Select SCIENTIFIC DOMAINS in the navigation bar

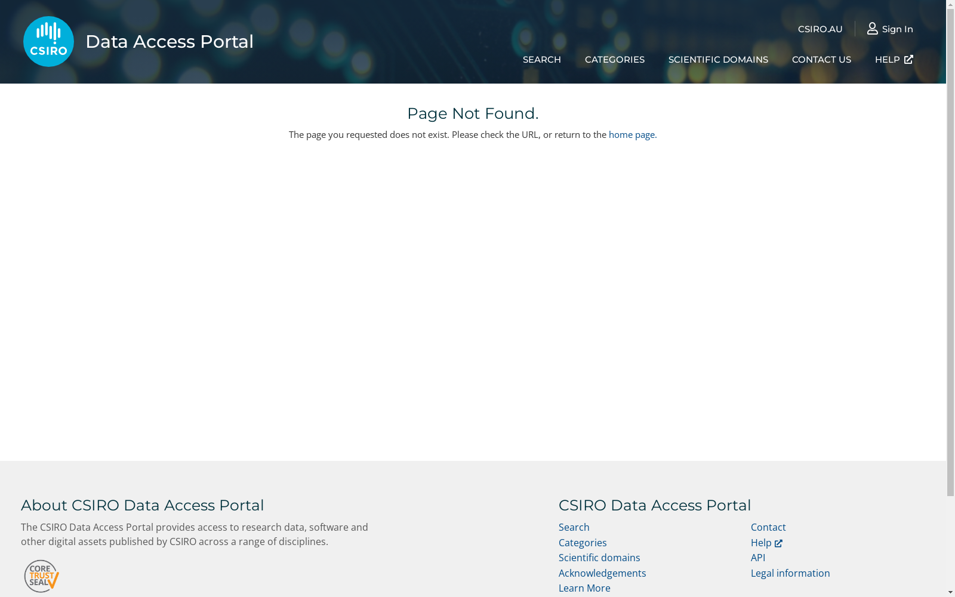tap(718, 59)
